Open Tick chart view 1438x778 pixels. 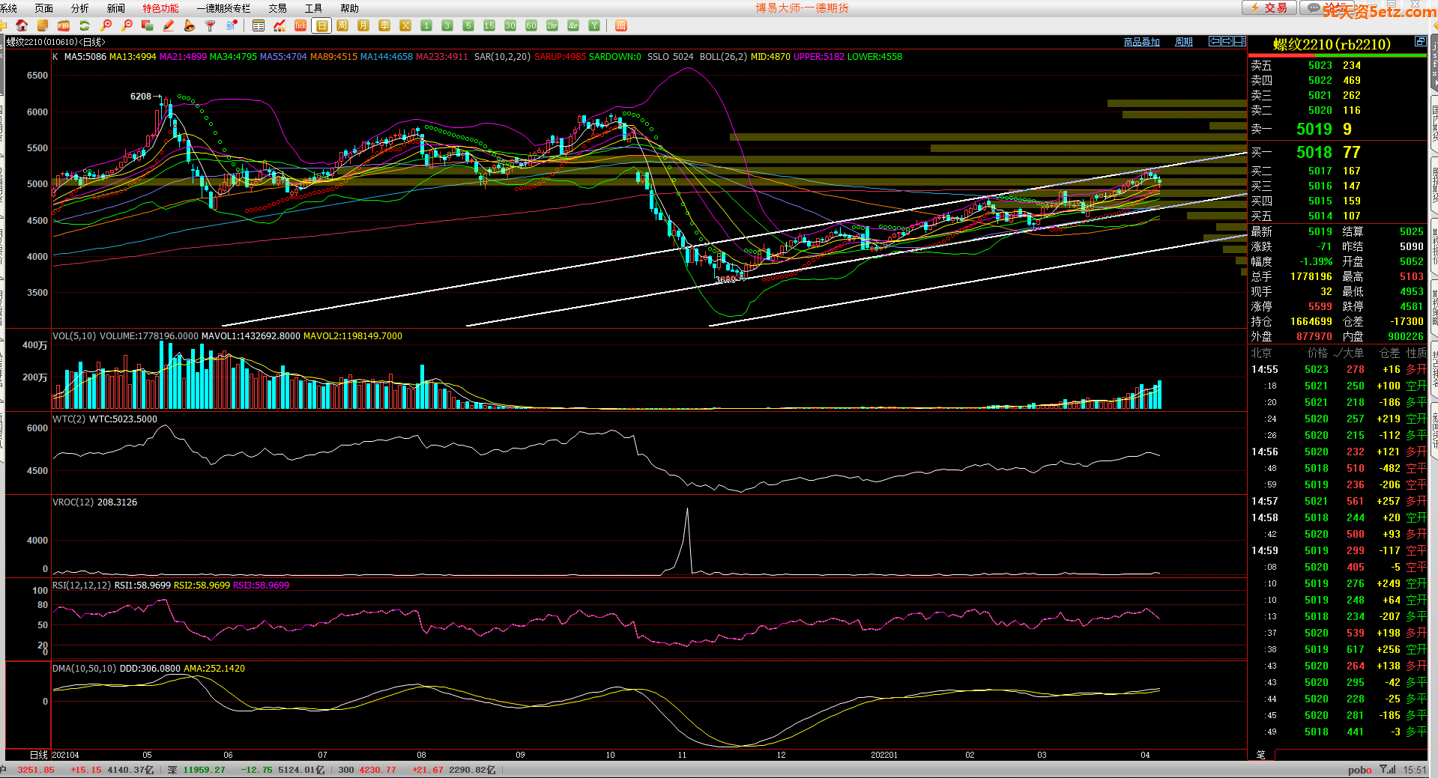pyautogui.click(x=300, y=25)
